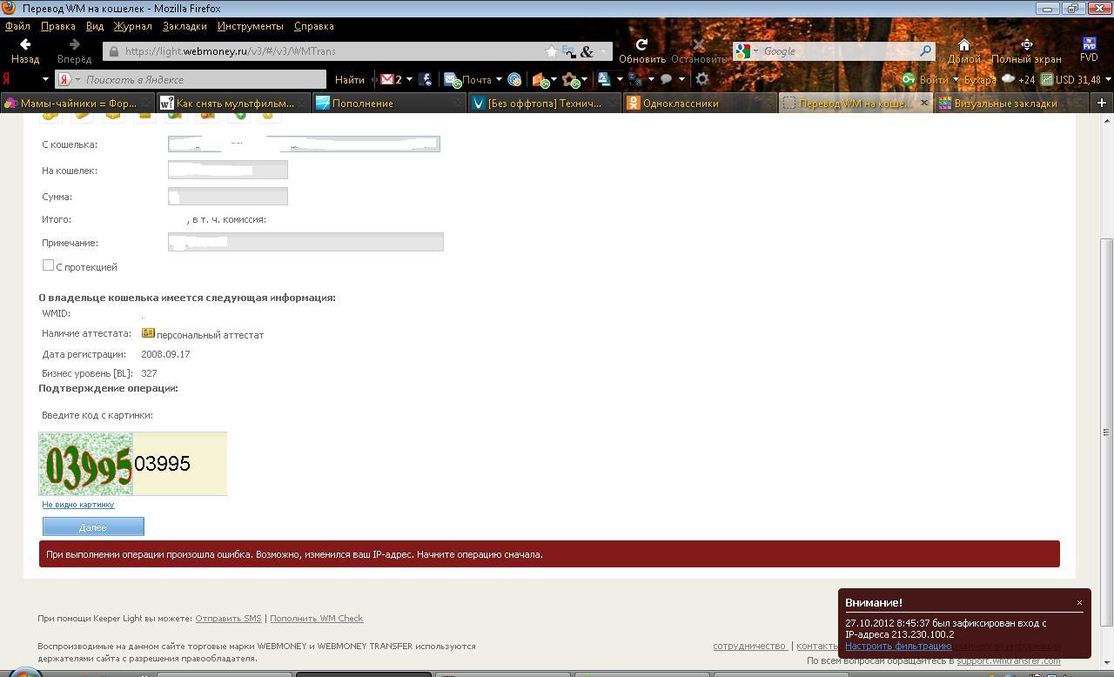Click the Вперёд forward arrow
Screen dimensions: 1114x677
pyautogui.click(x=74, y=50)
